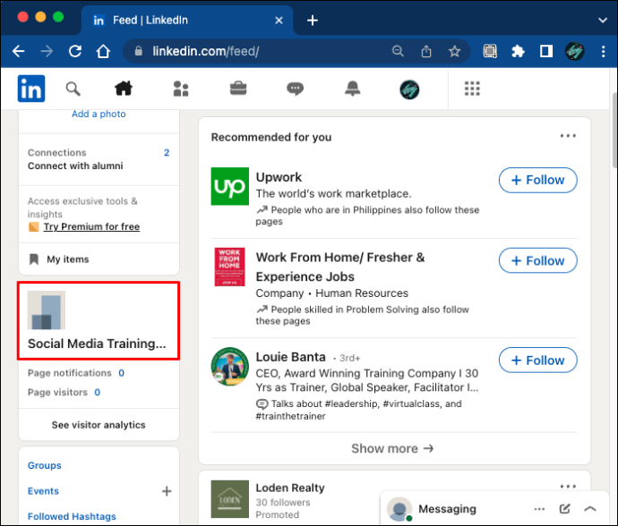Image resolution: width=618 pixels, height=526 pixels.
Task: Open Recommended for you options menu
Action: [x=568, y=136]
